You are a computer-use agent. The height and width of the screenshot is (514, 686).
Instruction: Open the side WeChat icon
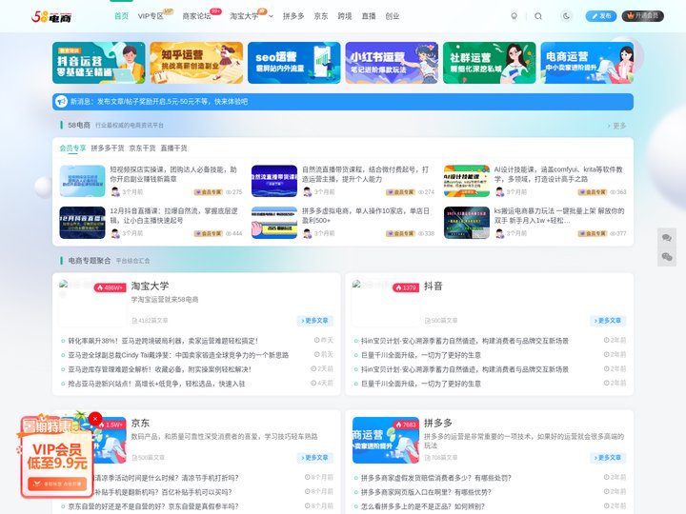(x=667, y=257)
